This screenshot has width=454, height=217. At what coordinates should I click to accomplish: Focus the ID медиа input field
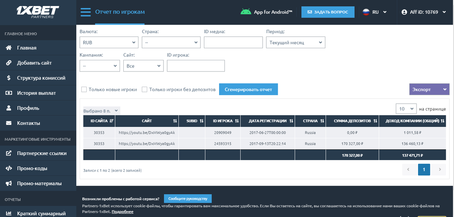(x=233, y=43)
